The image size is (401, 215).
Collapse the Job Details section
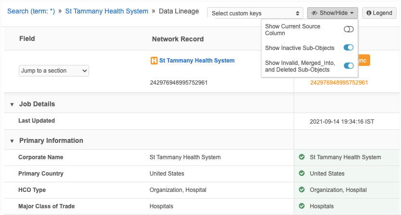12,104
